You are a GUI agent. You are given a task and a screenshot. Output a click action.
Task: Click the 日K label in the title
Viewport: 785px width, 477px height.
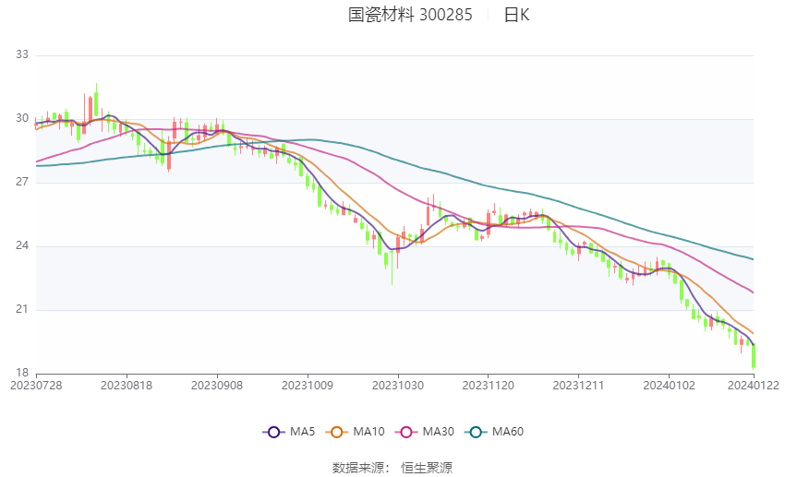(x=516, y=15)
